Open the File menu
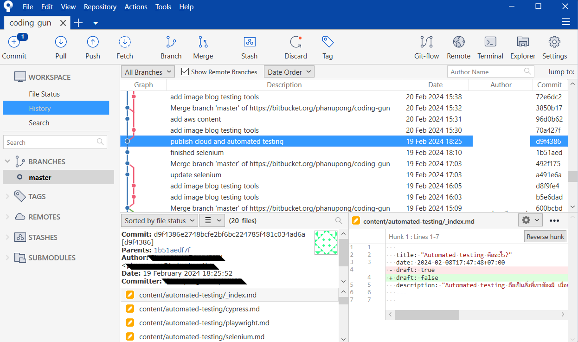Image resolution: width=578 pixels, height=342 pixels. pos(28,7)
